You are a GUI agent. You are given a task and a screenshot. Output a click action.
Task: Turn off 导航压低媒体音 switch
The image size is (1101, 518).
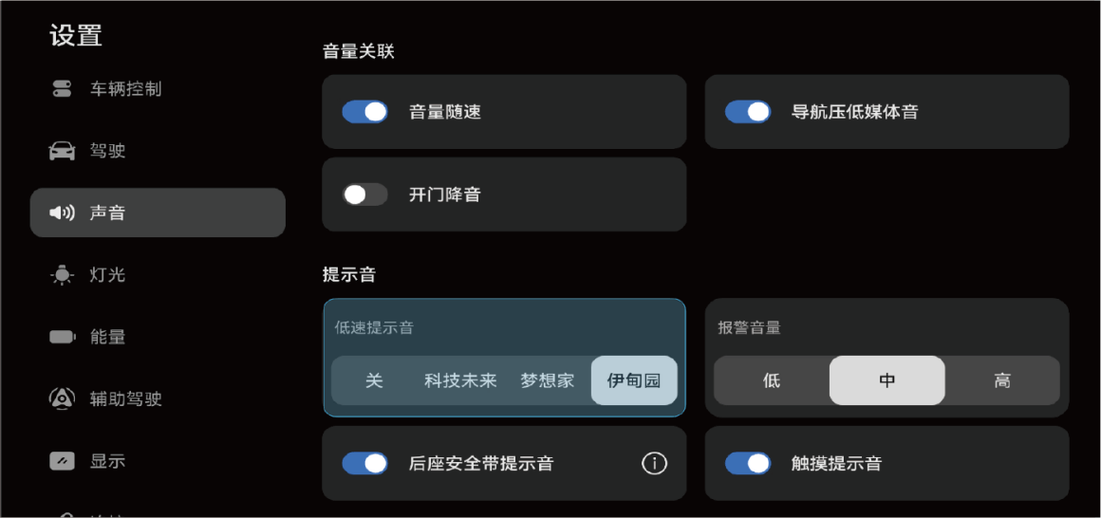pyautogui.click(x=748, y=112)
